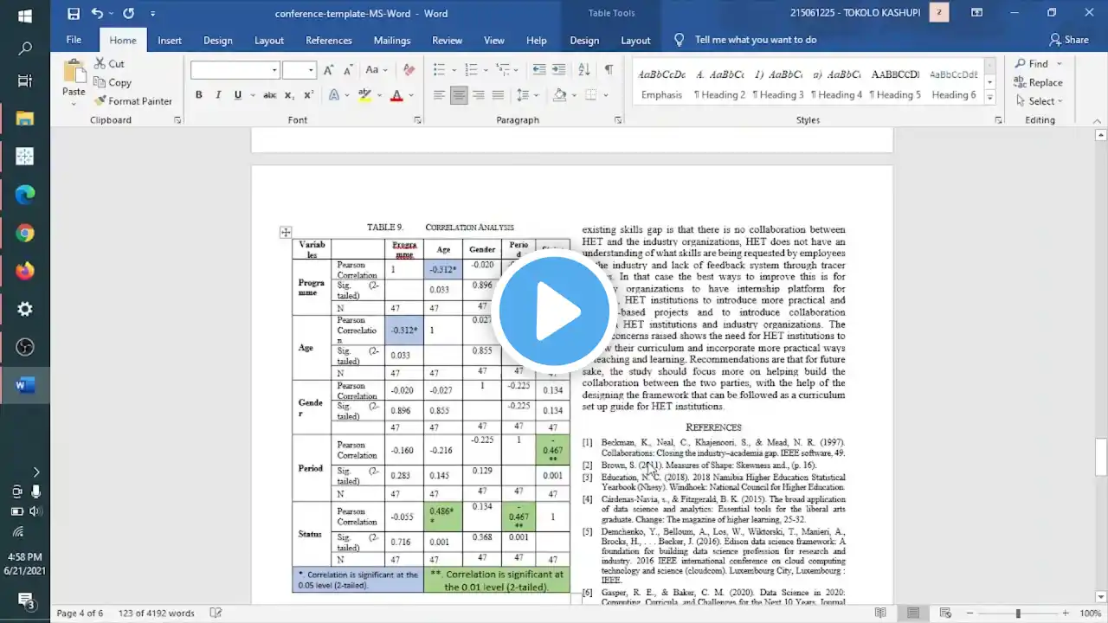This screenshot has width=1108, height=623.
Task: Open the font name dropdown
Action: (274, 70)
